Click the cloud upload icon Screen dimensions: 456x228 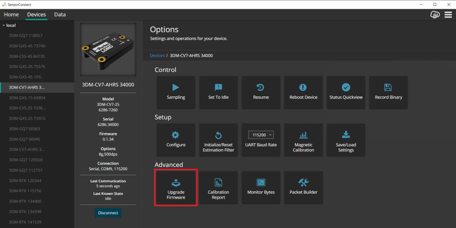(434, 15)
